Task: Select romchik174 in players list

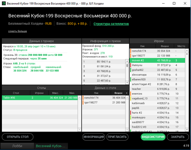Action: [157, 51]
